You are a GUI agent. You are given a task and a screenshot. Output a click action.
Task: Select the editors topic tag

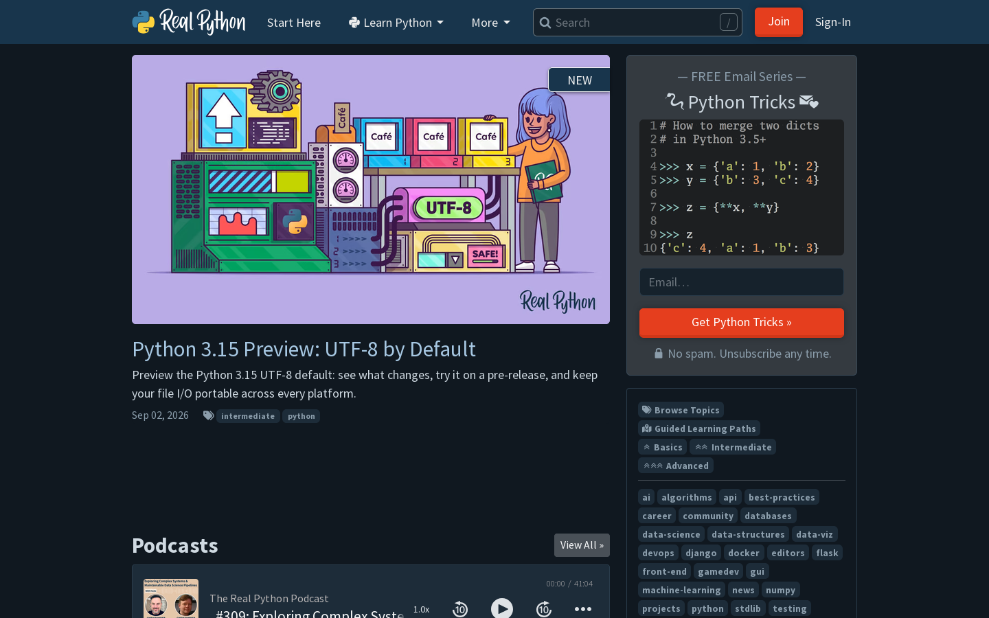click(x=788, y=553)
